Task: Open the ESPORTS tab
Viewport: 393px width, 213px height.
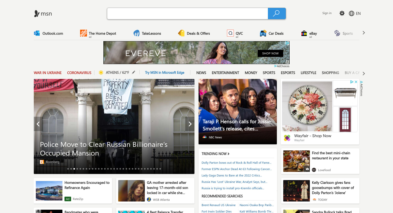Action: (288, 73)
